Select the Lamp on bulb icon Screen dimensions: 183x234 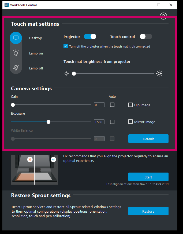click(x=16, y=53)
